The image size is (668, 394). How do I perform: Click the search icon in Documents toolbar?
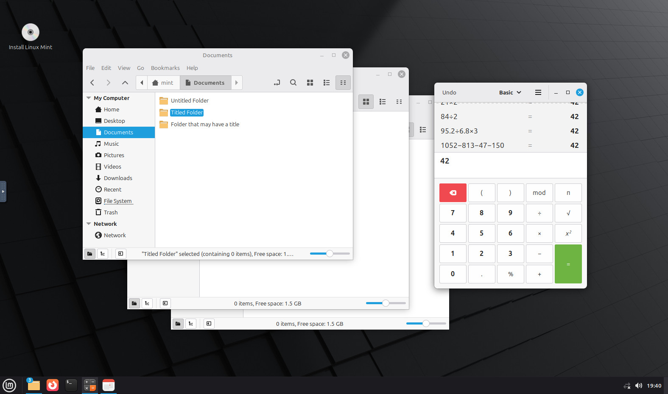(x=293, y=83)
